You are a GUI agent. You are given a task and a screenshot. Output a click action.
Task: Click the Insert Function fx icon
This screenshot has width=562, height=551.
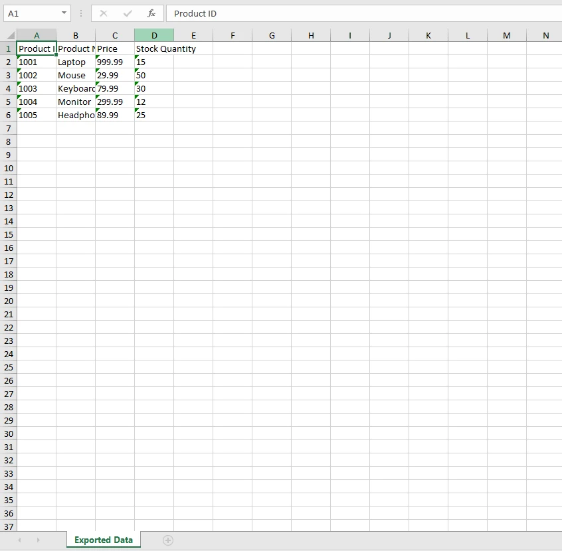[x=151, y=13]
